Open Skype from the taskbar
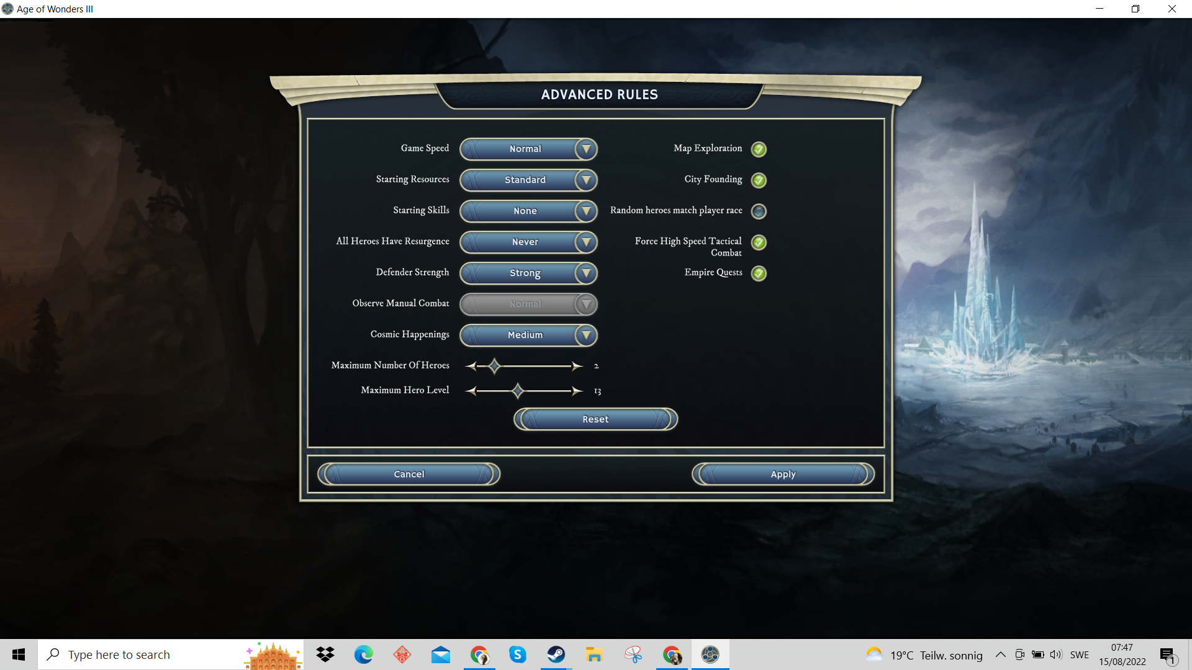1192x670 pixels. 518,654
